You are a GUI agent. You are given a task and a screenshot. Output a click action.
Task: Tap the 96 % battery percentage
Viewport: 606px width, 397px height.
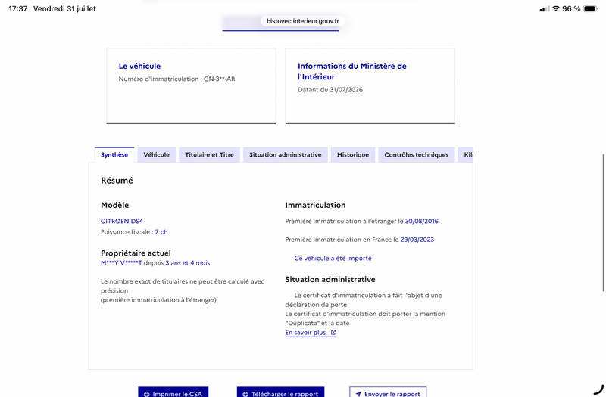[571, 8]
